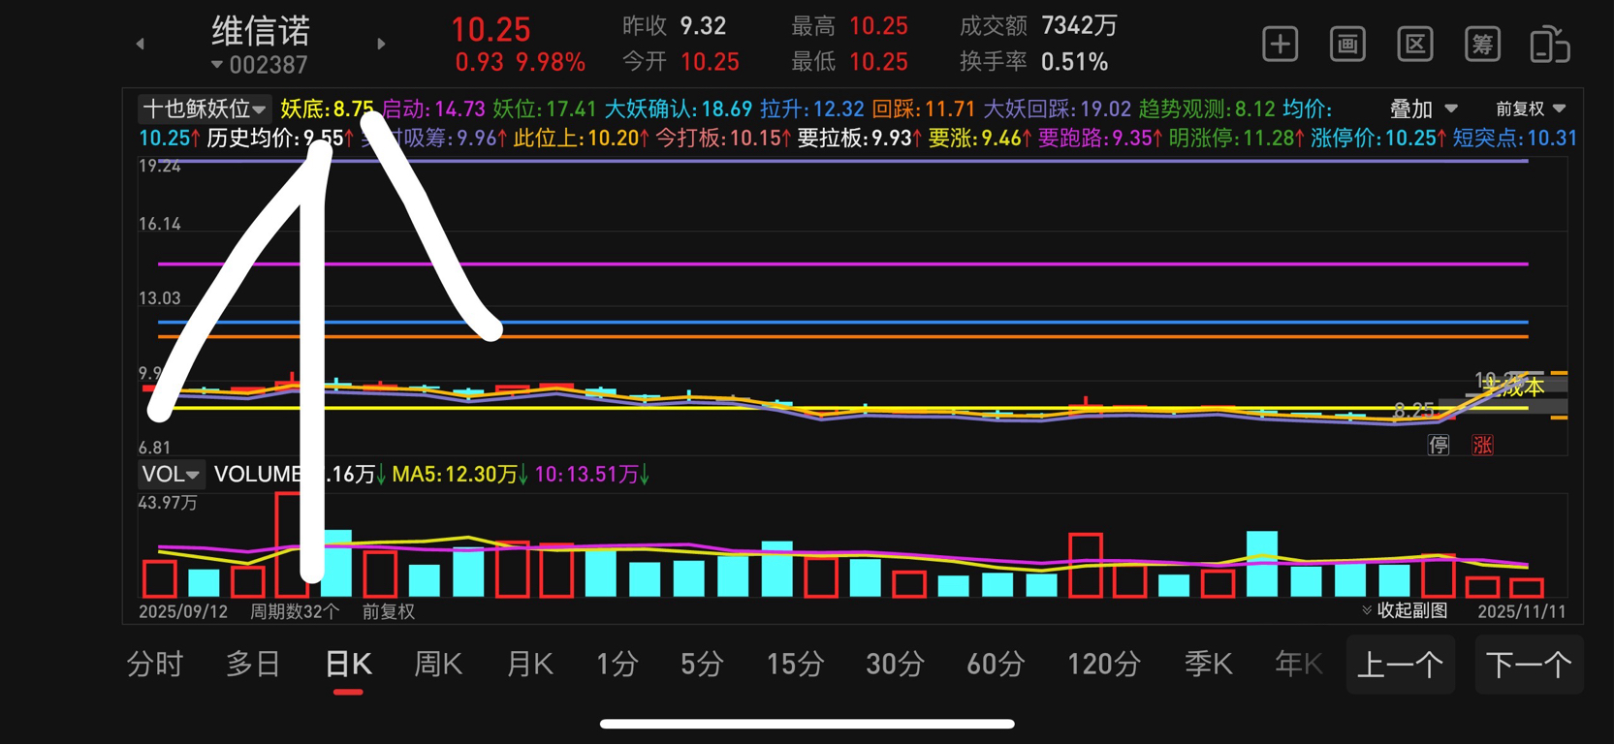Tap 回踩:11.71 indicator label

tap(924, 109)
